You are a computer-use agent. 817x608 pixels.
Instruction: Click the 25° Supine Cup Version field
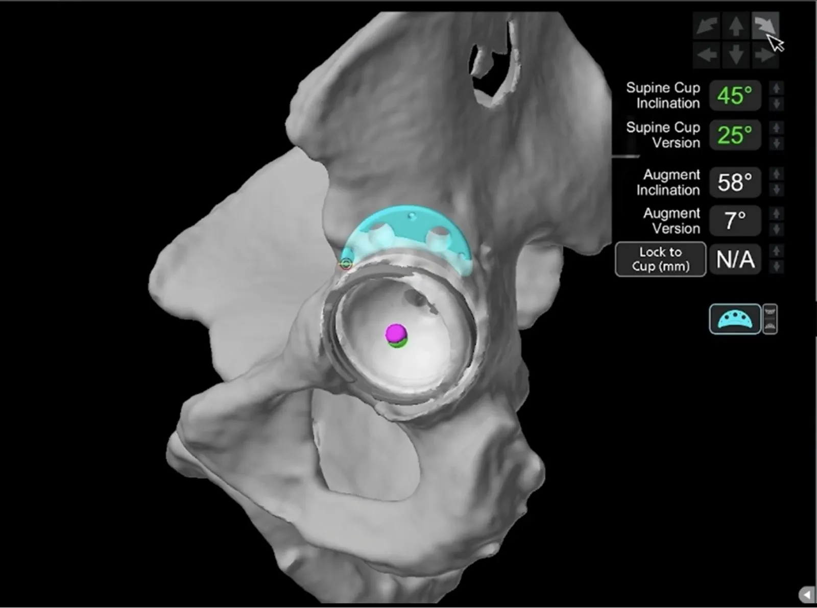click(x=735, y=135)
